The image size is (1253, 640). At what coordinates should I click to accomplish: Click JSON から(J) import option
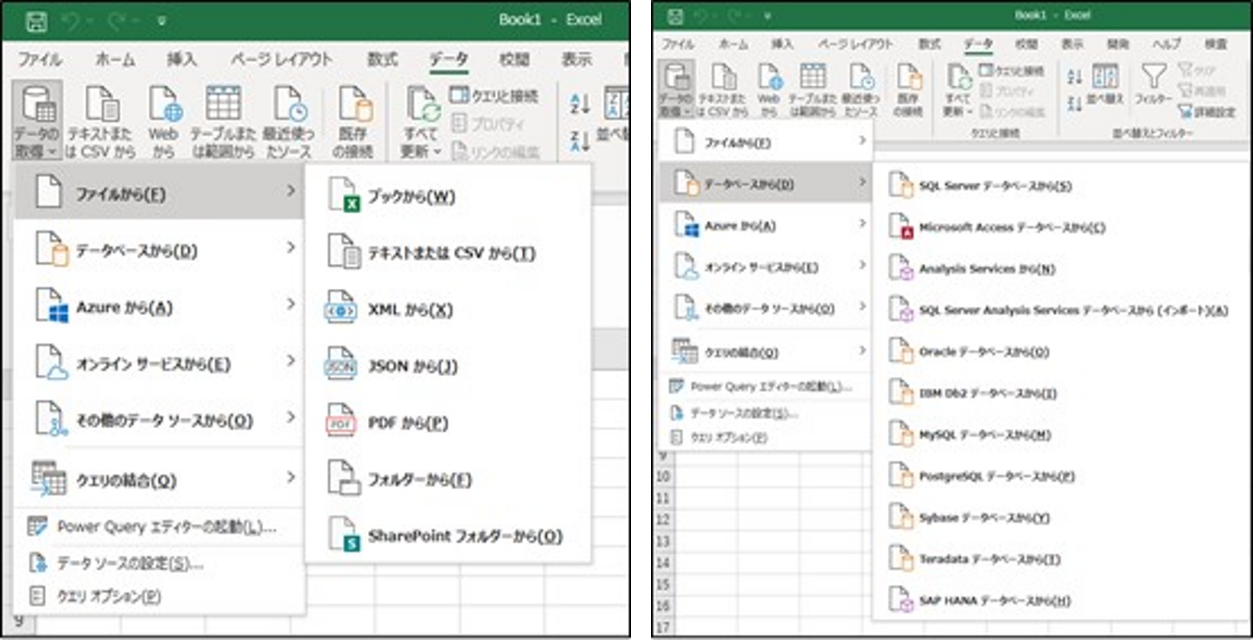(x=412, y=366)
